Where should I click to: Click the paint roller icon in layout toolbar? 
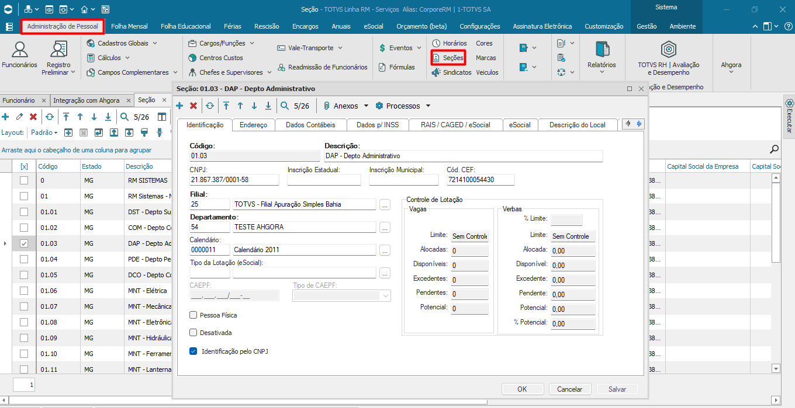pos(144,132)
